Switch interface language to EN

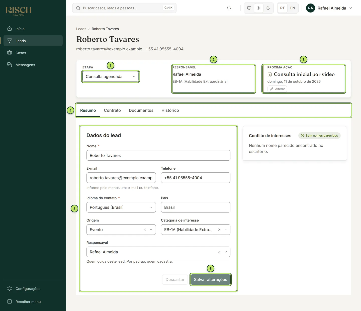293,8
